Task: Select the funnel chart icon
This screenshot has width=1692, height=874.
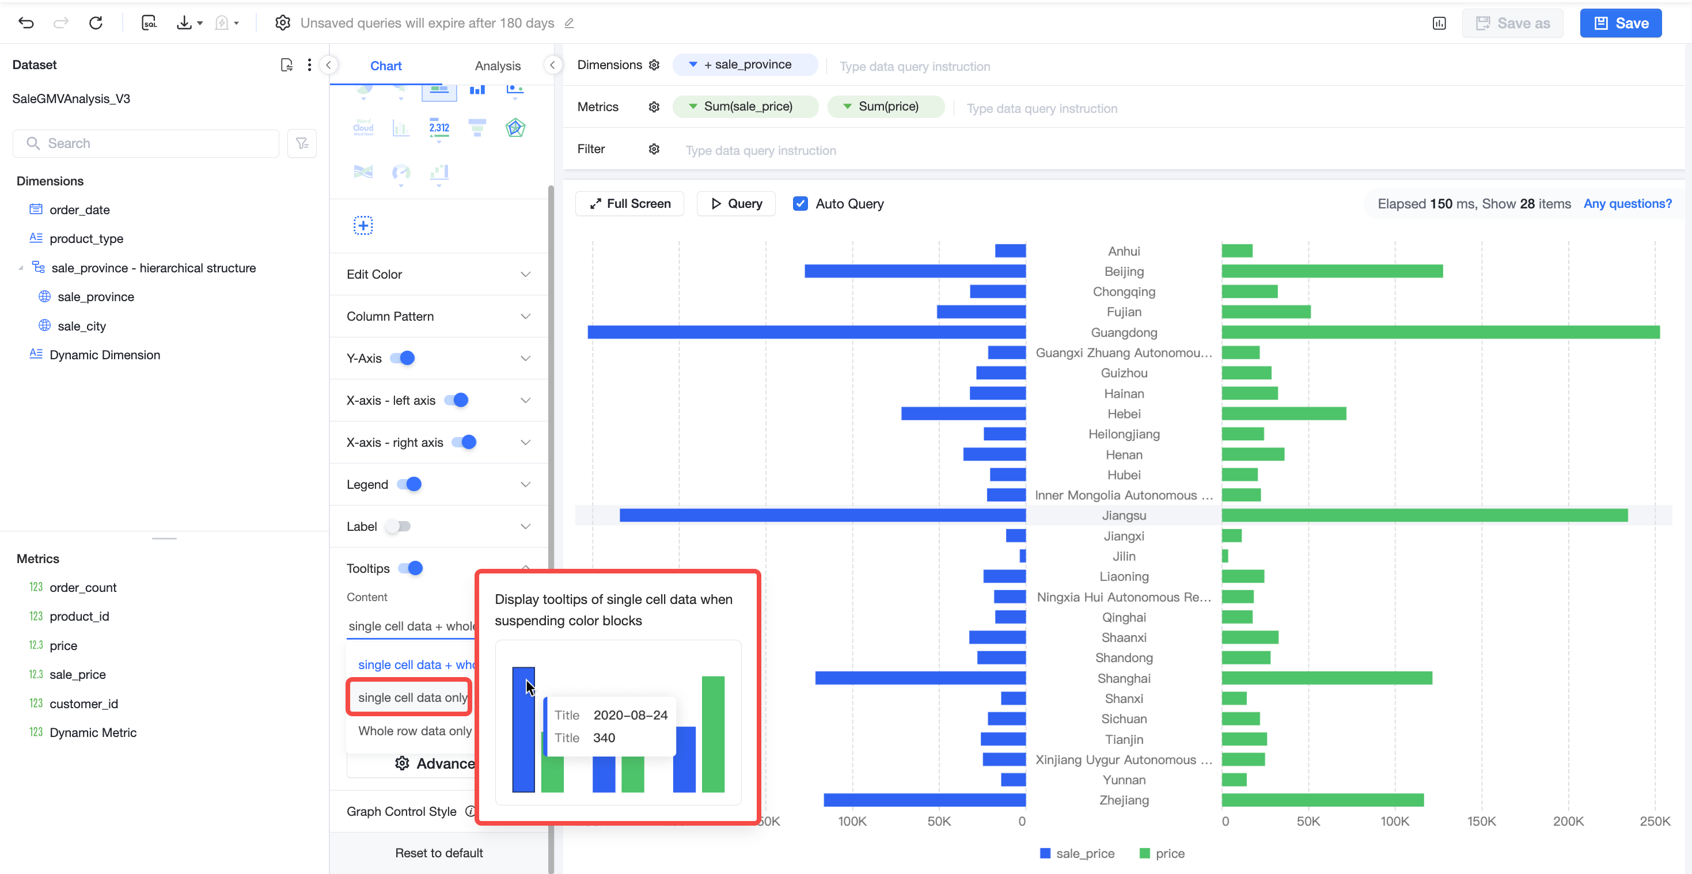Action: 477,127
